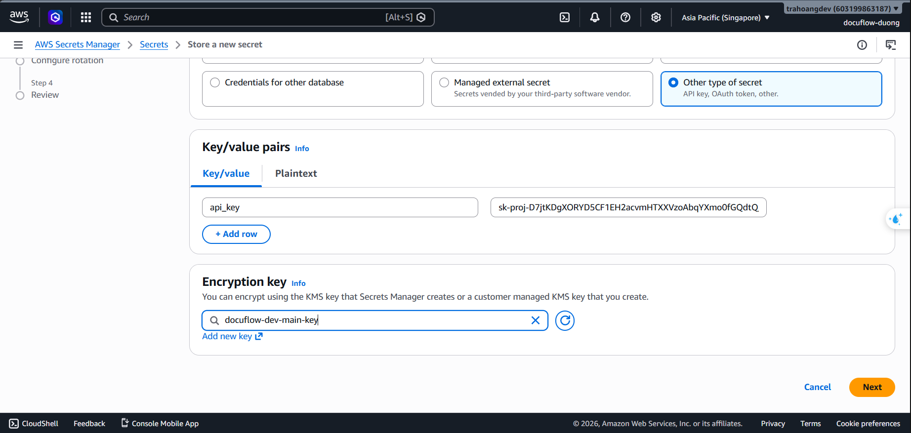Open Info link beside Key/value pairs
This screenshot has height=433, width=911.
302,149
